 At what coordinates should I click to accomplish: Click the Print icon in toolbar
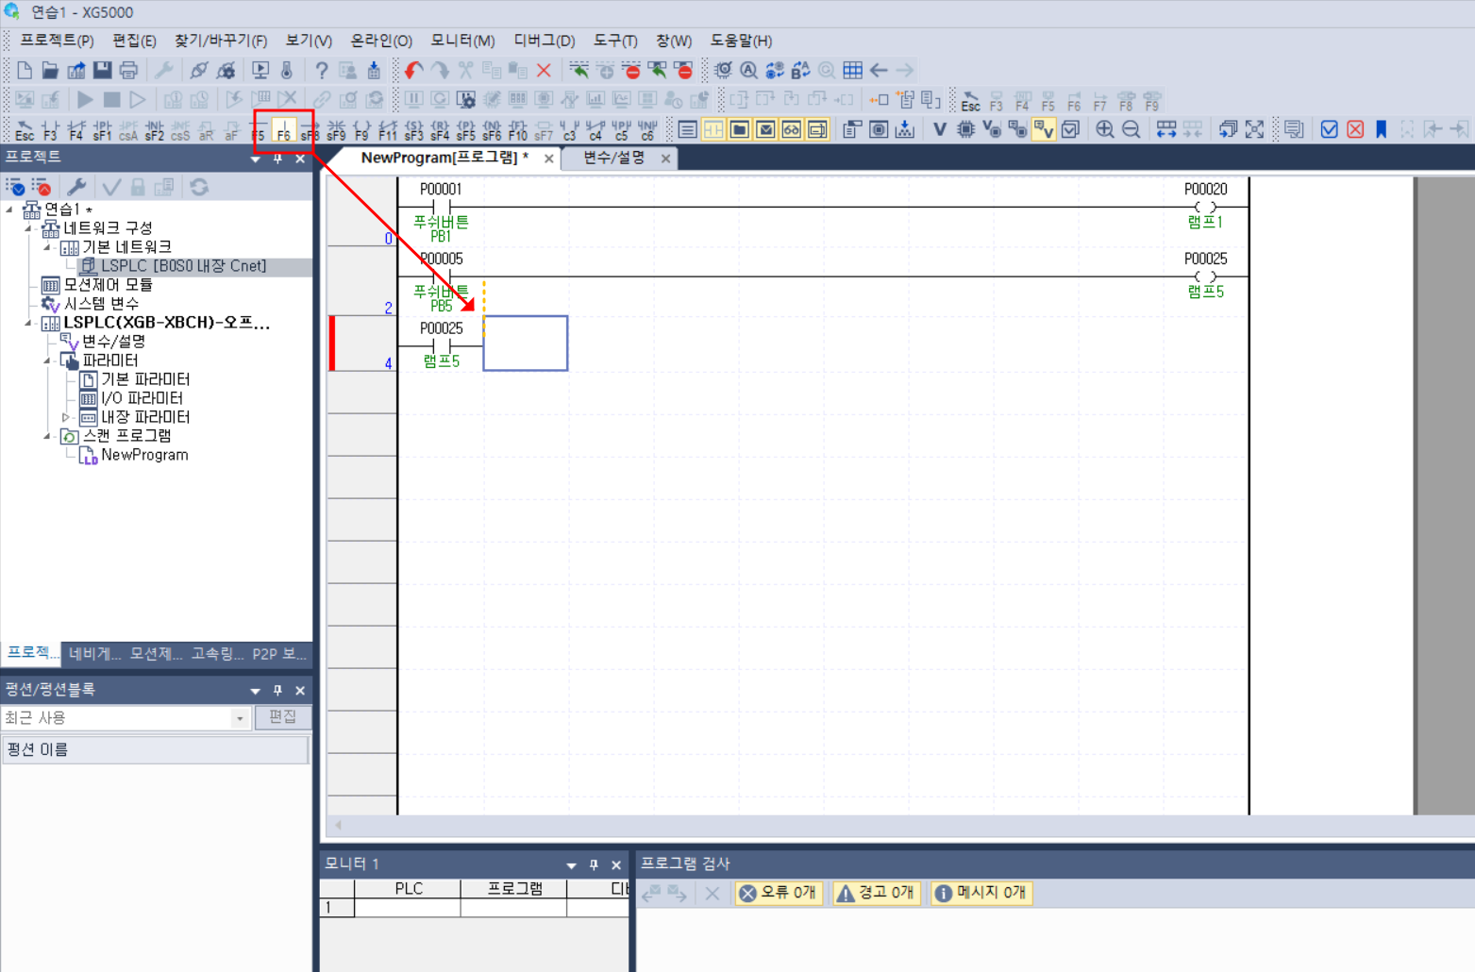[x=128, y=71]
